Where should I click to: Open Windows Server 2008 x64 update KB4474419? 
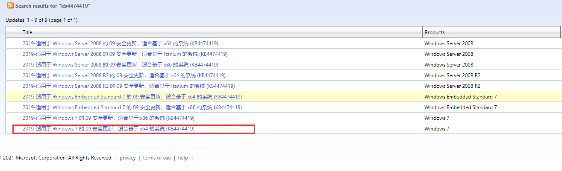point(121,43)
